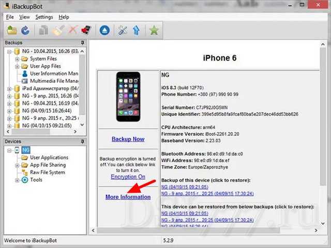Click the Multimedia File Manager icon
The height and width of the screenshot is (248, 331).
(25, 81)
